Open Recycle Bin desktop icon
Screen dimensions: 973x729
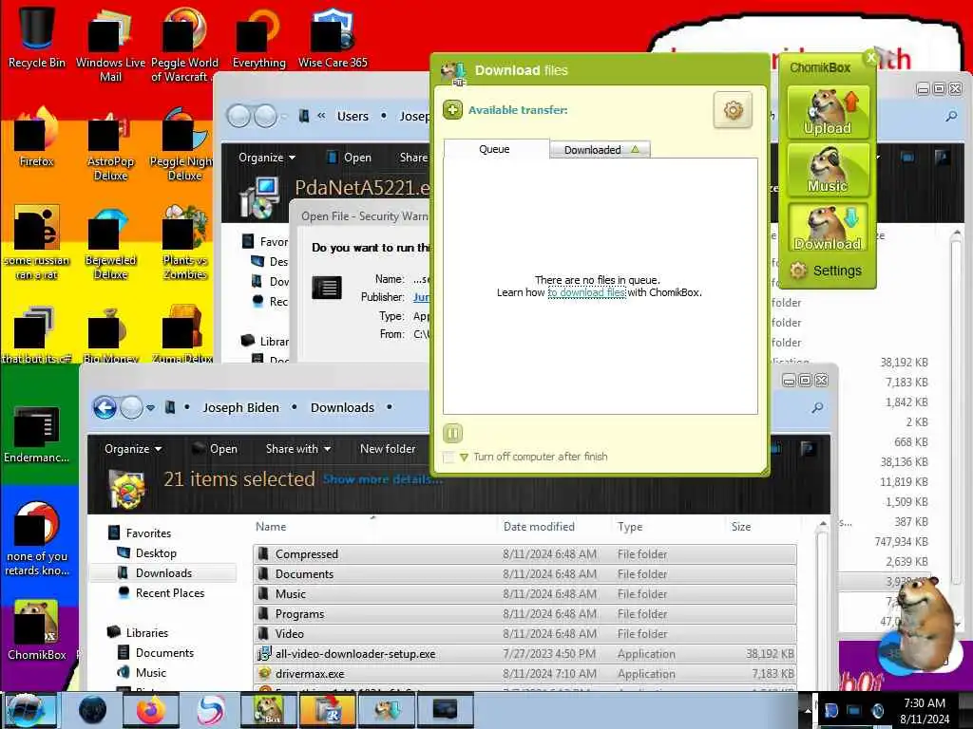36,36
